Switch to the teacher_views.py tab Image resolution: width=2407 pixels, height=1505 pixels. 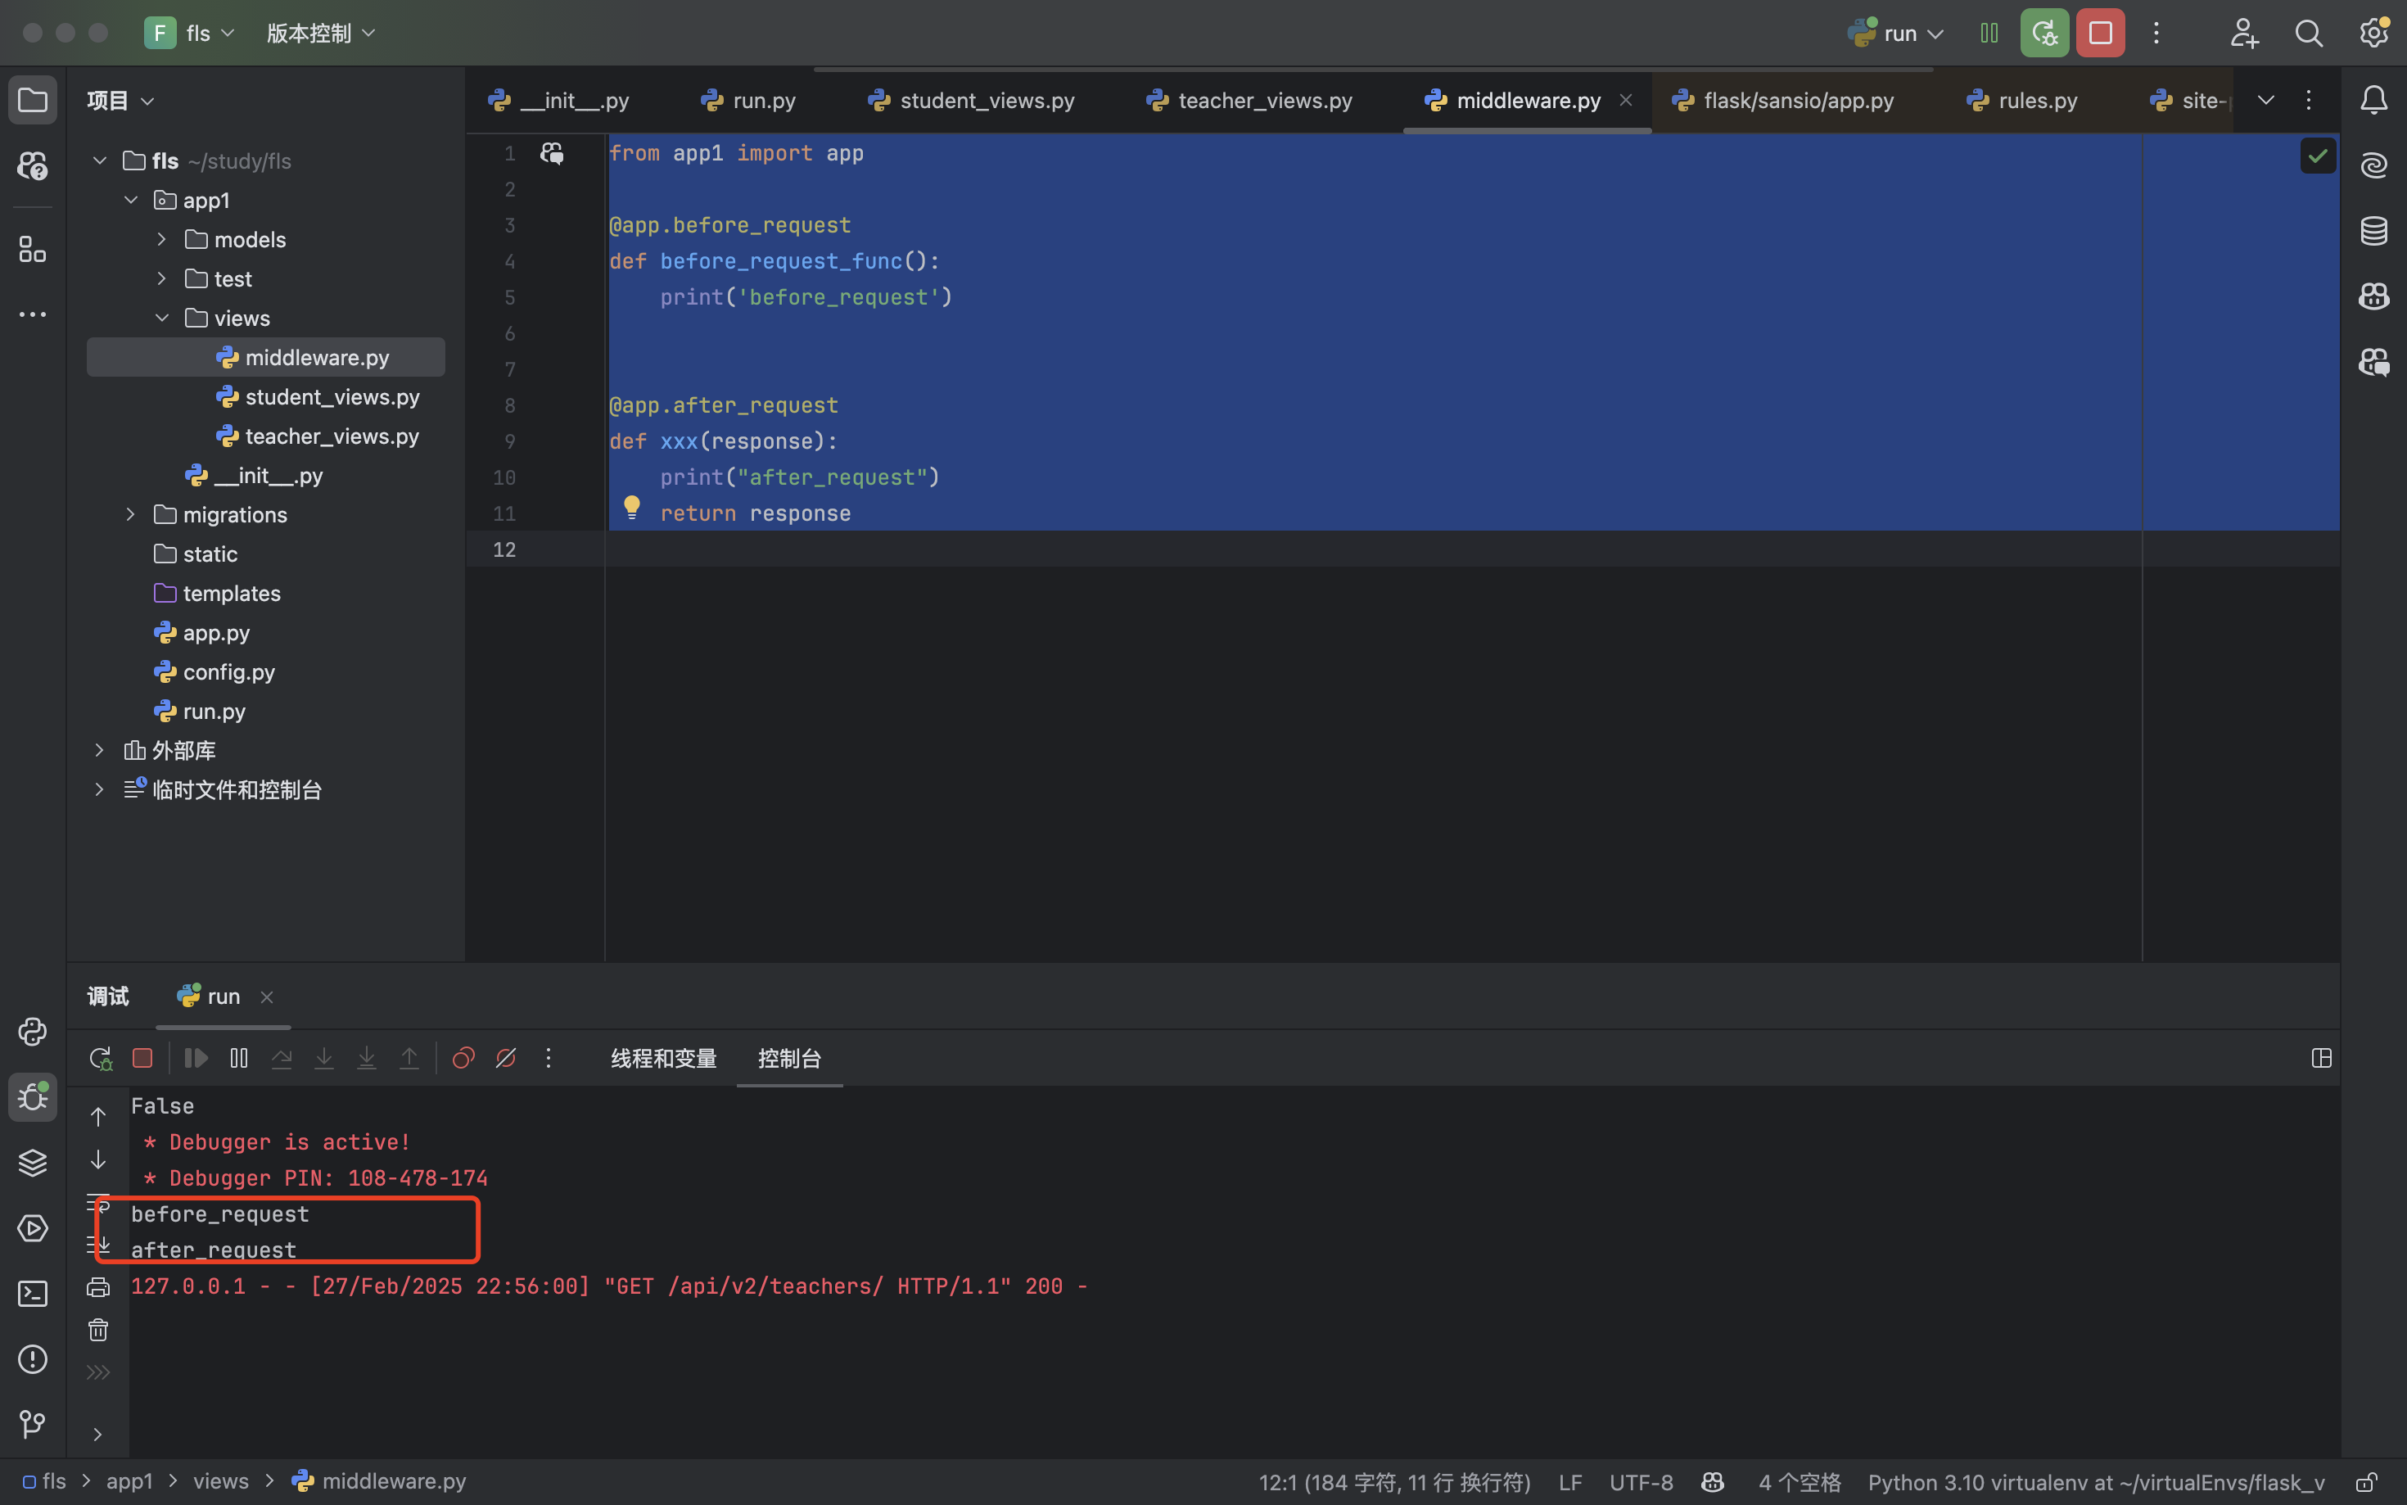click(x=1264, y=101)
